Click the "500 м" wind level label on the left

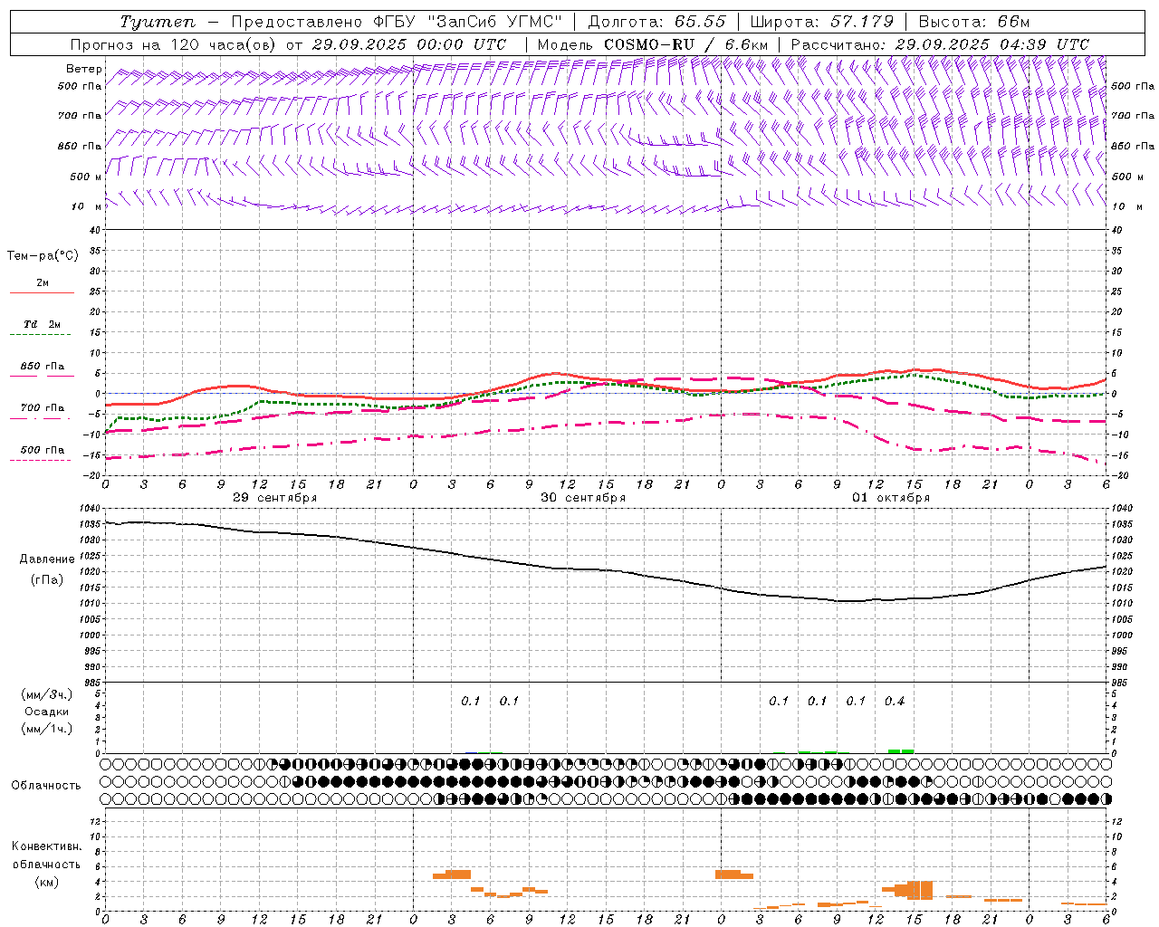click(x=86, y=177)
